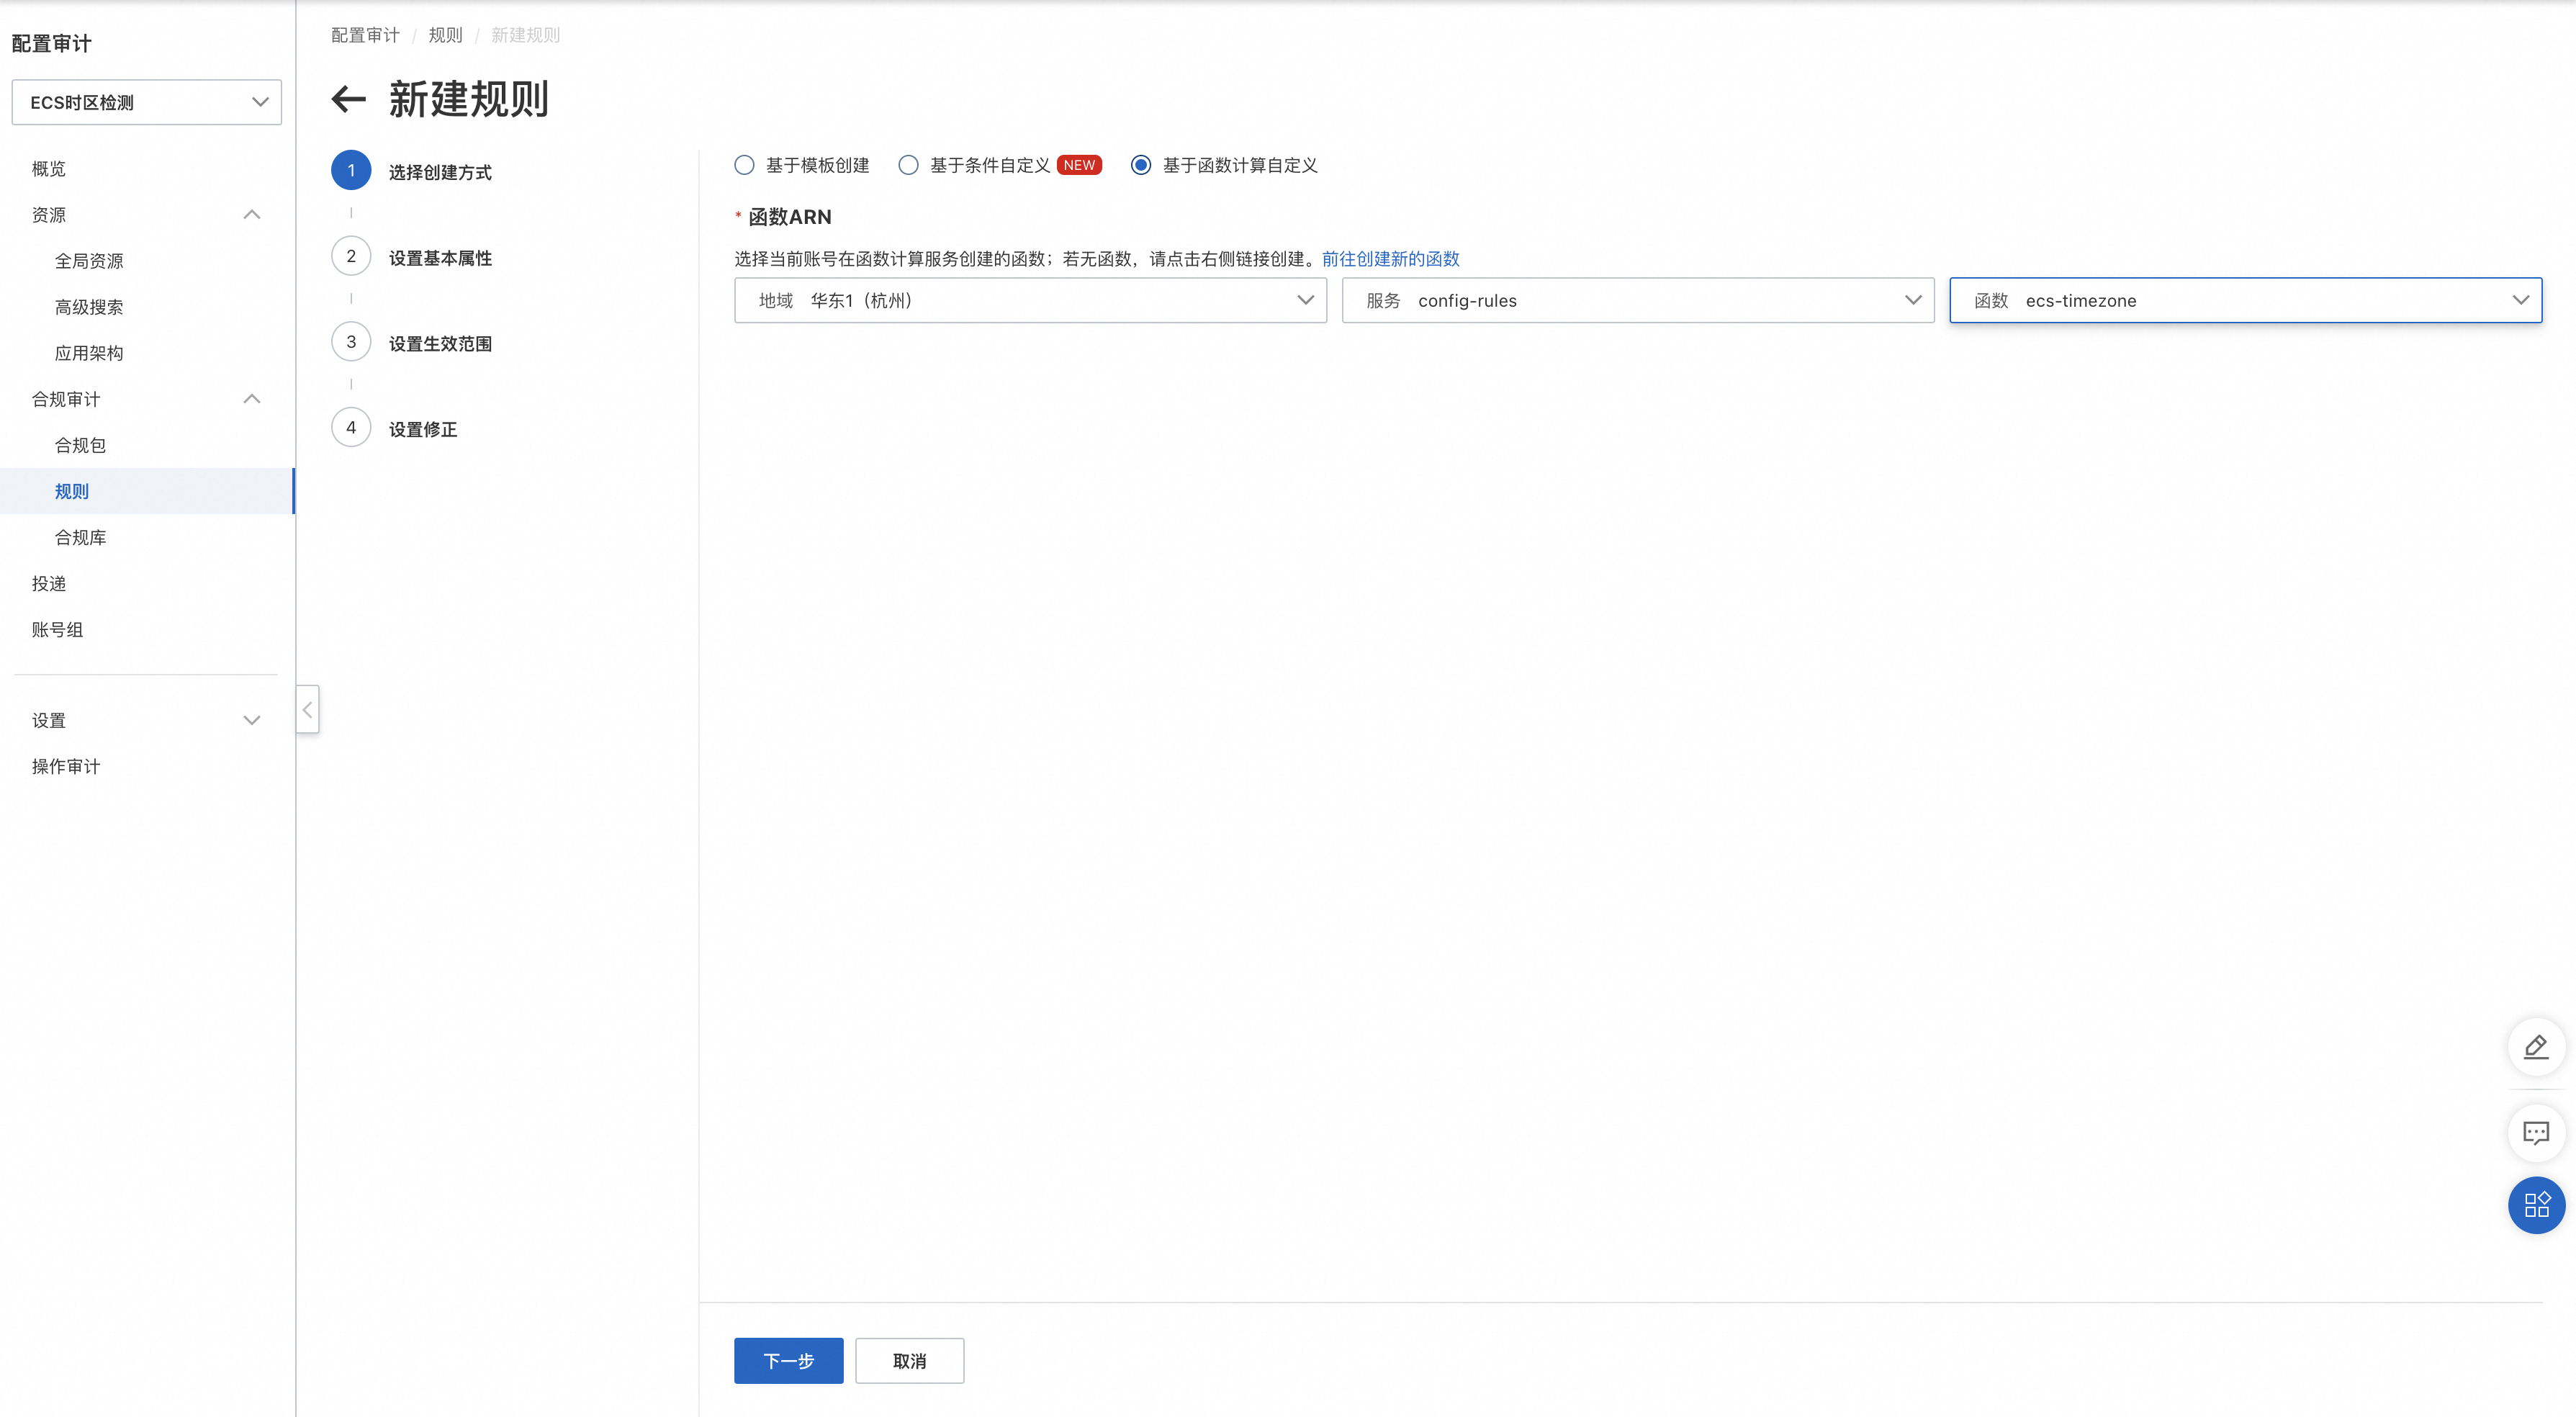
Task: Open the ECS时区检测 account selector
Action: 147,102
